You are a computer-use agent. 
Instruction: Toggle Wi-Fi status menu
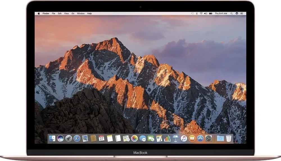point(201,13)
